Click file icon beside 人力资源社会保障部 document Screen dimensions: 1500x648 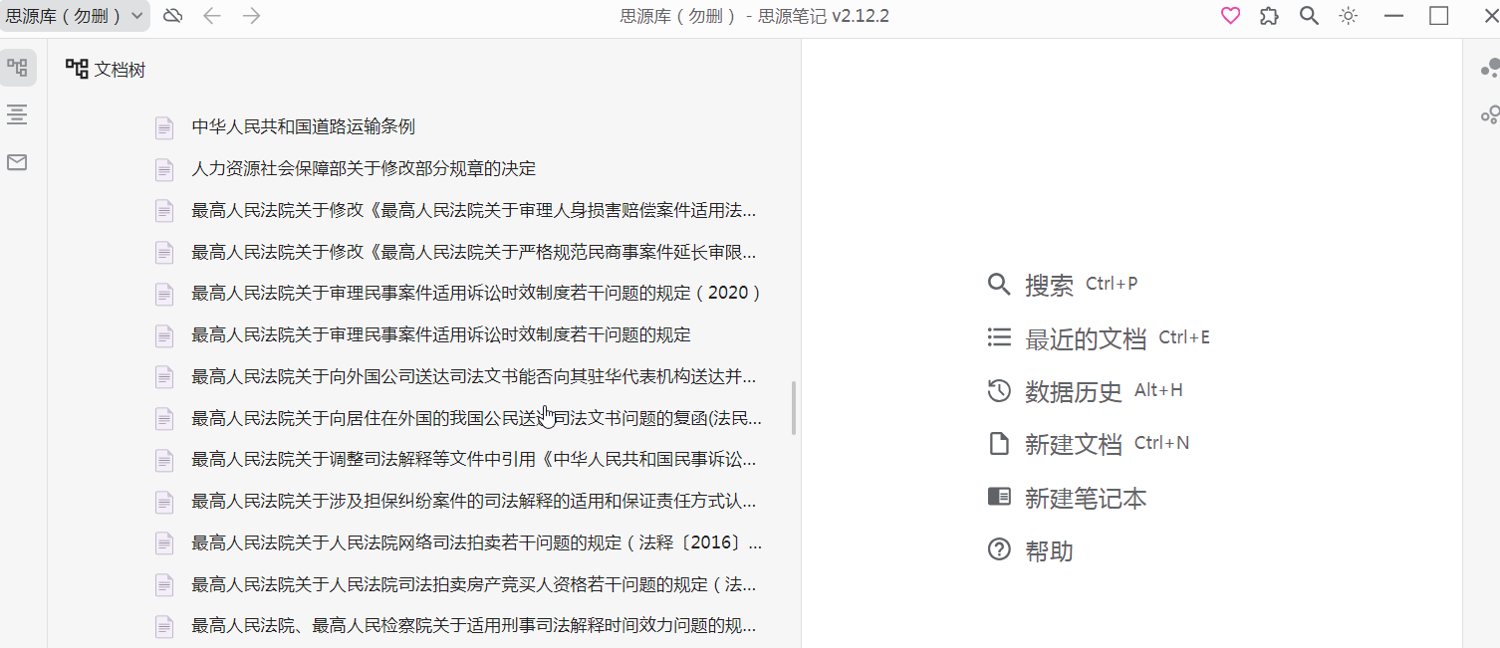[x=164, y=169]
